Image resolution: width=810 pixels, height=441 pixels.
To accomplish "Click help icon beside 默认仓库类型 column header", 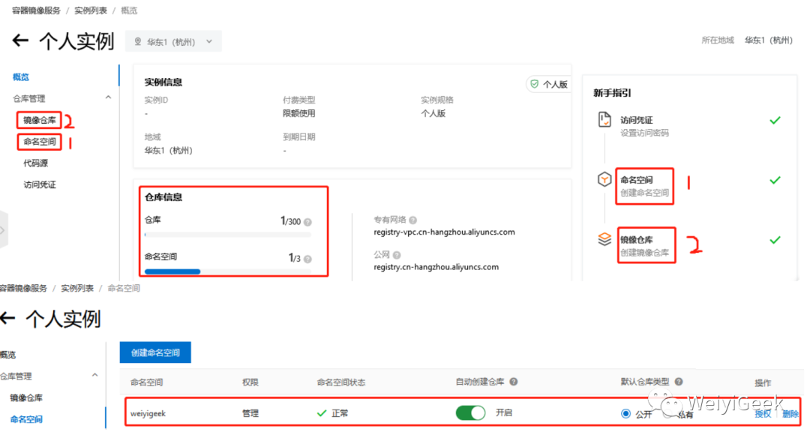I will point(679,382).
